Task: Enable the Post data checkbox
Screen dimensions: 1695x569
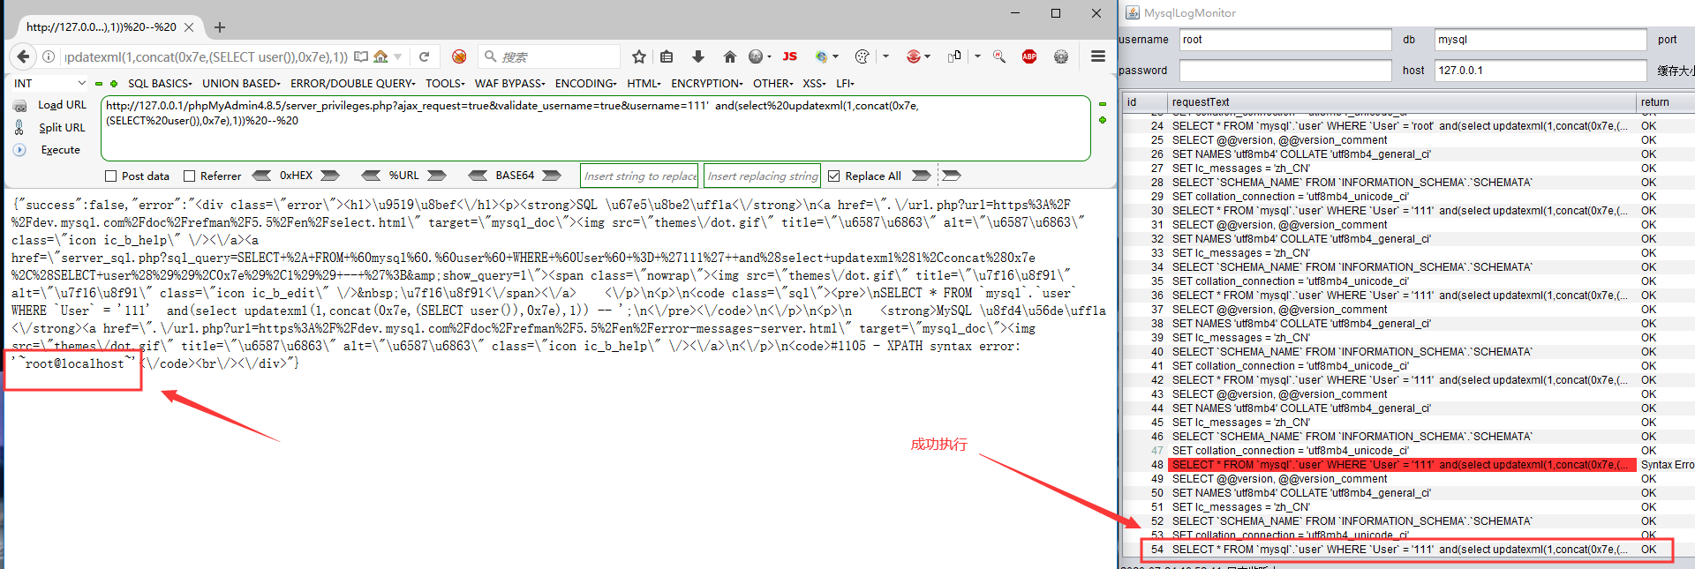Action: [110, 176]
